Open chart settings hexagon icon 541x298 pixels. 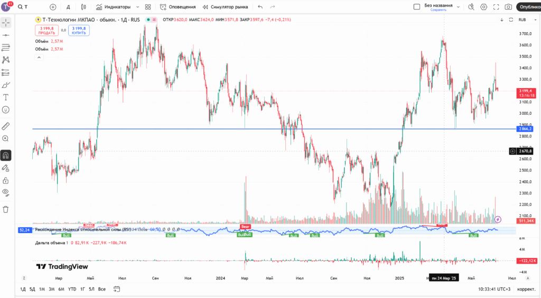pos(484,7)
